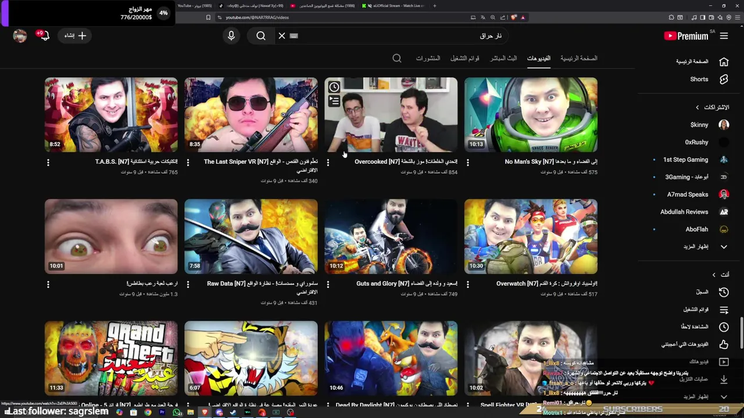Open browser extensions puzzle icon
The height and width of the screenshot is (418, 744).
click(671, 17)
